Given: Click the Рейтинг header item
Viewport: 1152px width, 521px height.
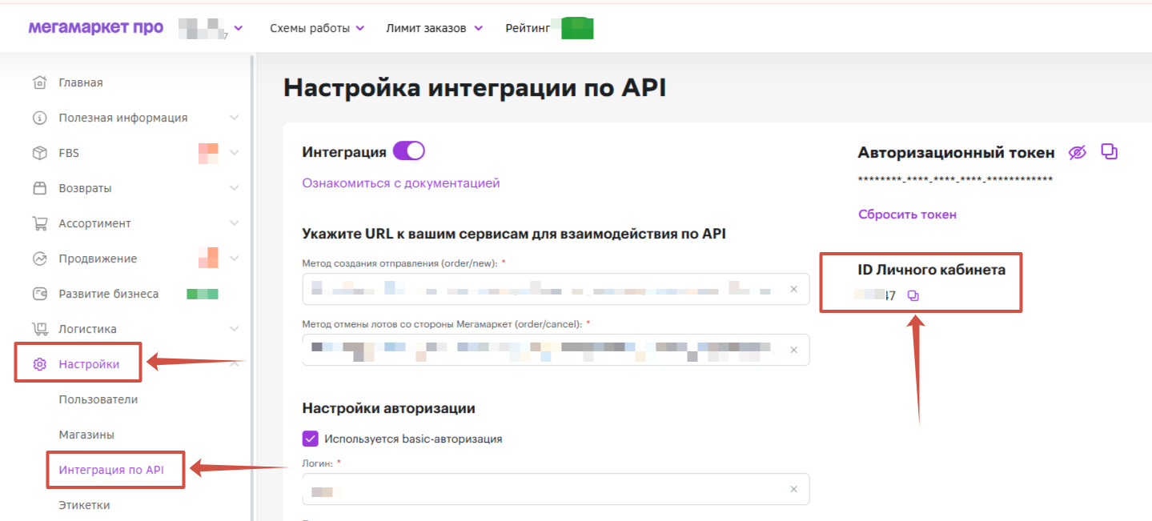Looking at the screenshot, I should click(528, 28).
